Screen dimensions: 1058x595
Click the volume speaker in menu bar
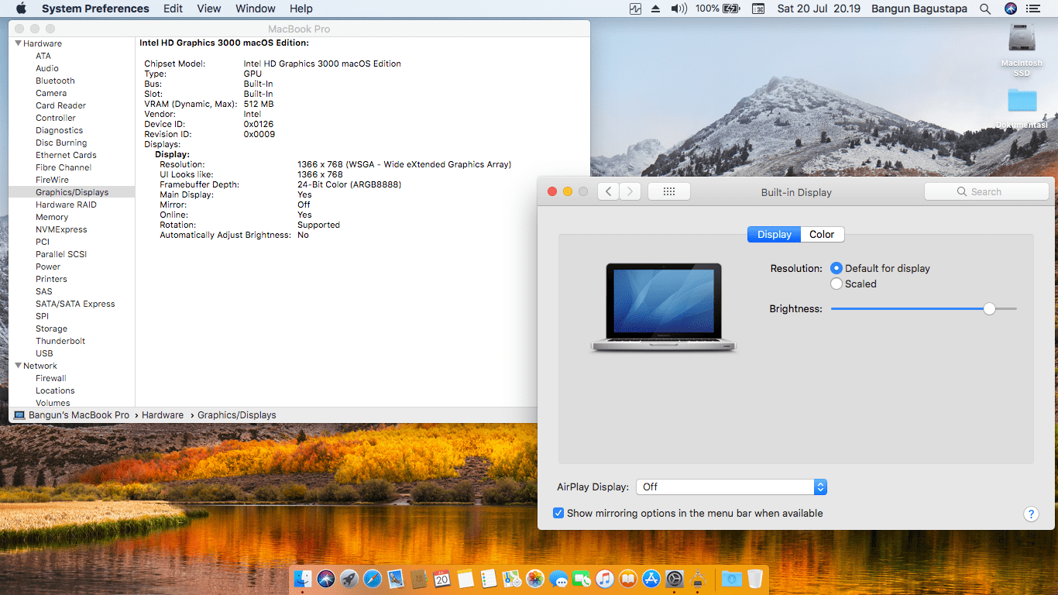[x=678, y=9]
